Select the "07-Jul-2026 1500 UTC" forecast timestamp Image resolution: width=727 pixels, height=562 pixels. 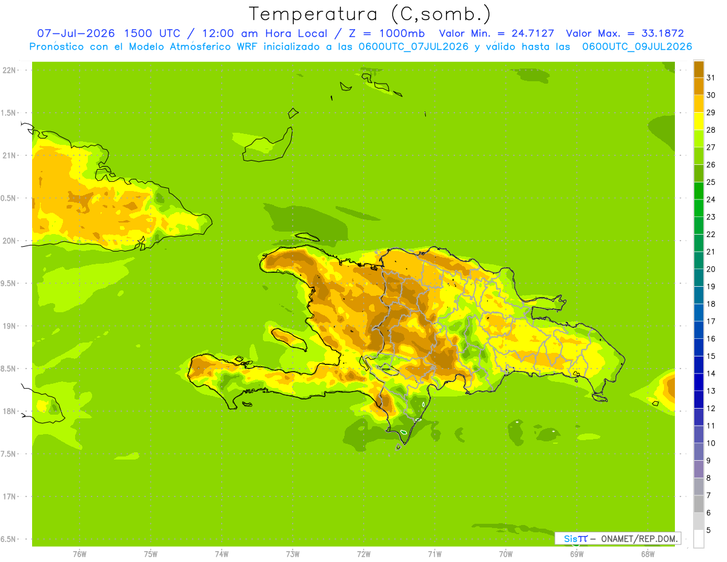click(108, 33)
